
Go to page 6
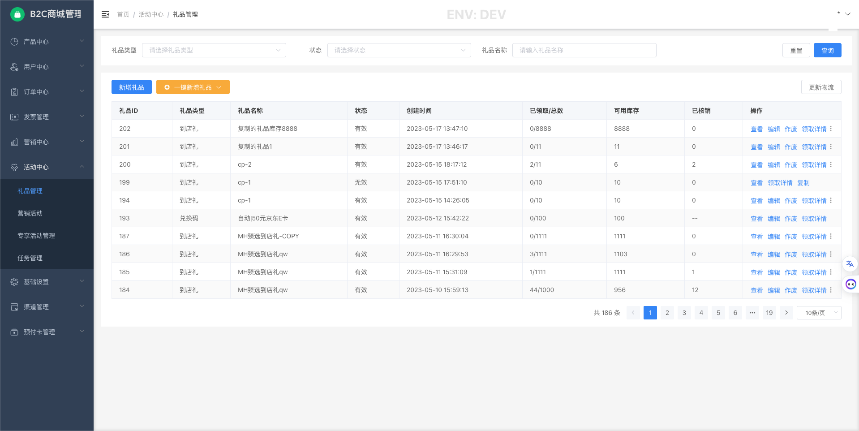(735, 313)
